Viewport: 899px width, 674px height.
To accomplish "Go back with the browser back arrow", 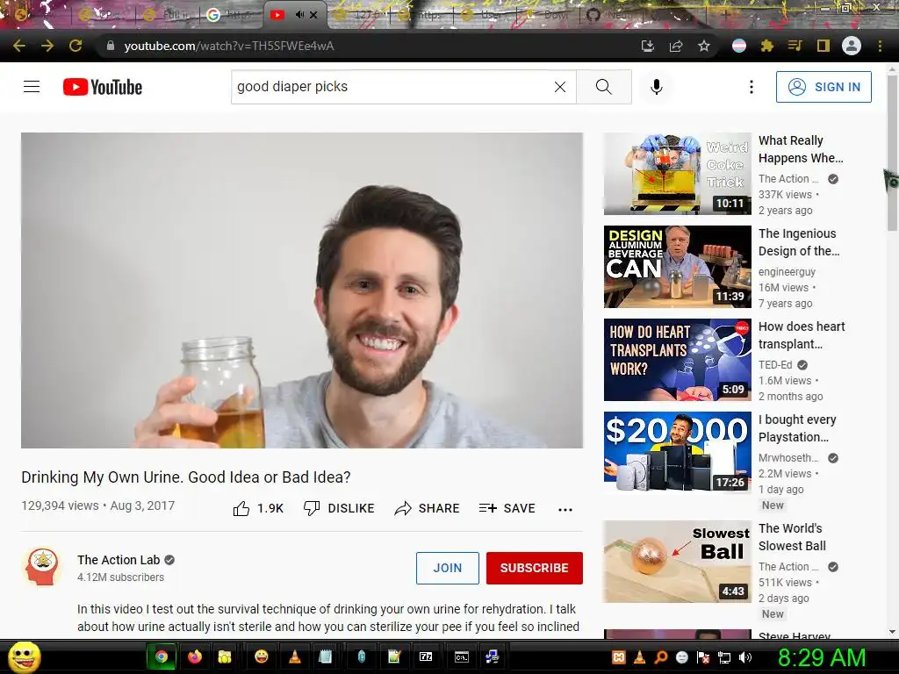I will 19,46.
